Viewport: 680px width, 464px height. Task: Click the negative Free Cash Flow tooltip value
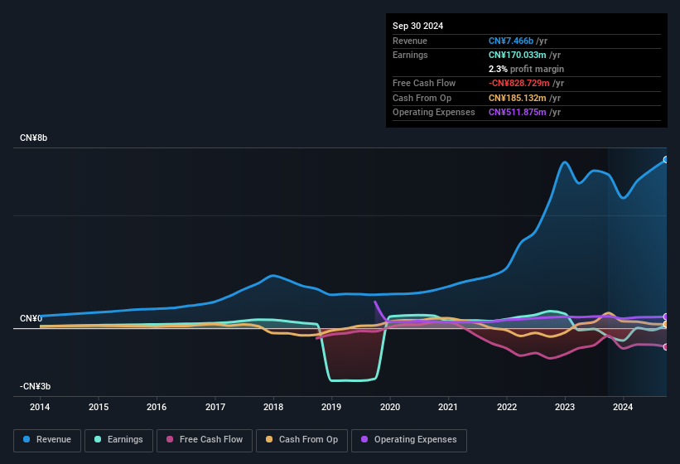pyautogui.click(x=522, y=83)
